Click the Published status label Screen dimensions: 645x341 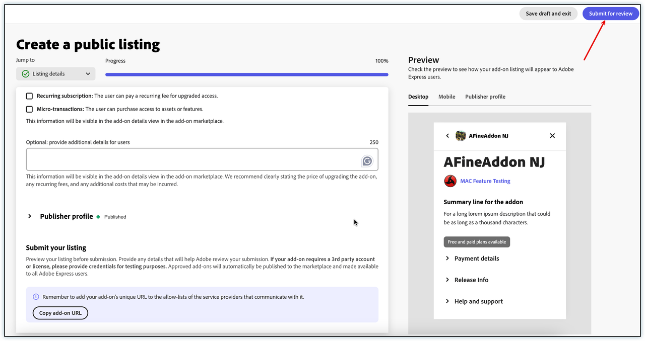pos(115,217)
